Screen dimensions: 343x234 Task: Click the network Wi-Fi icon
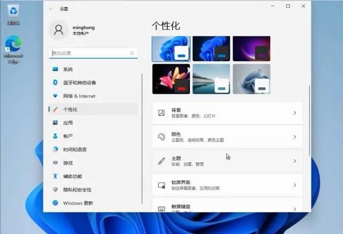(x=55, y=96)
